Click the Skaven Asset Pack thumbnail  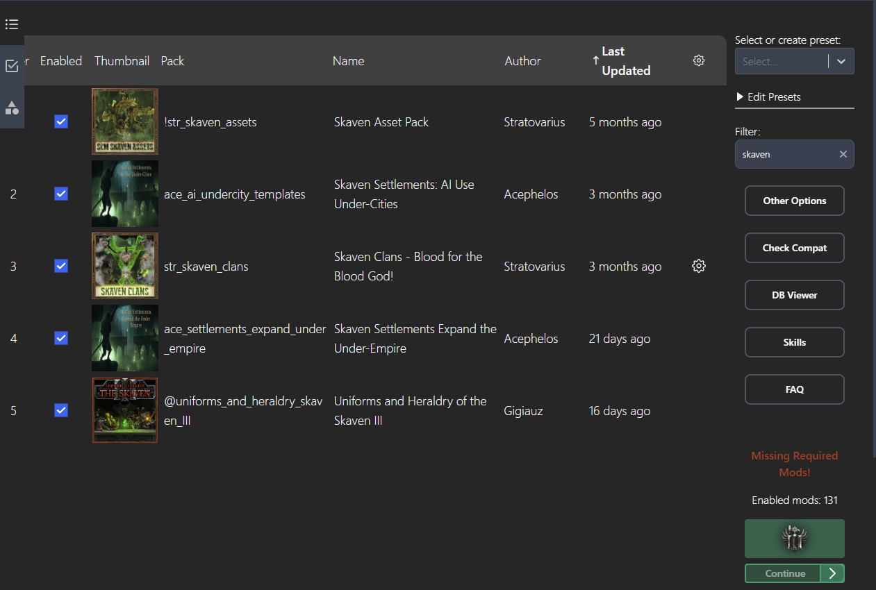pyautogui.click(x=125, y=121)
